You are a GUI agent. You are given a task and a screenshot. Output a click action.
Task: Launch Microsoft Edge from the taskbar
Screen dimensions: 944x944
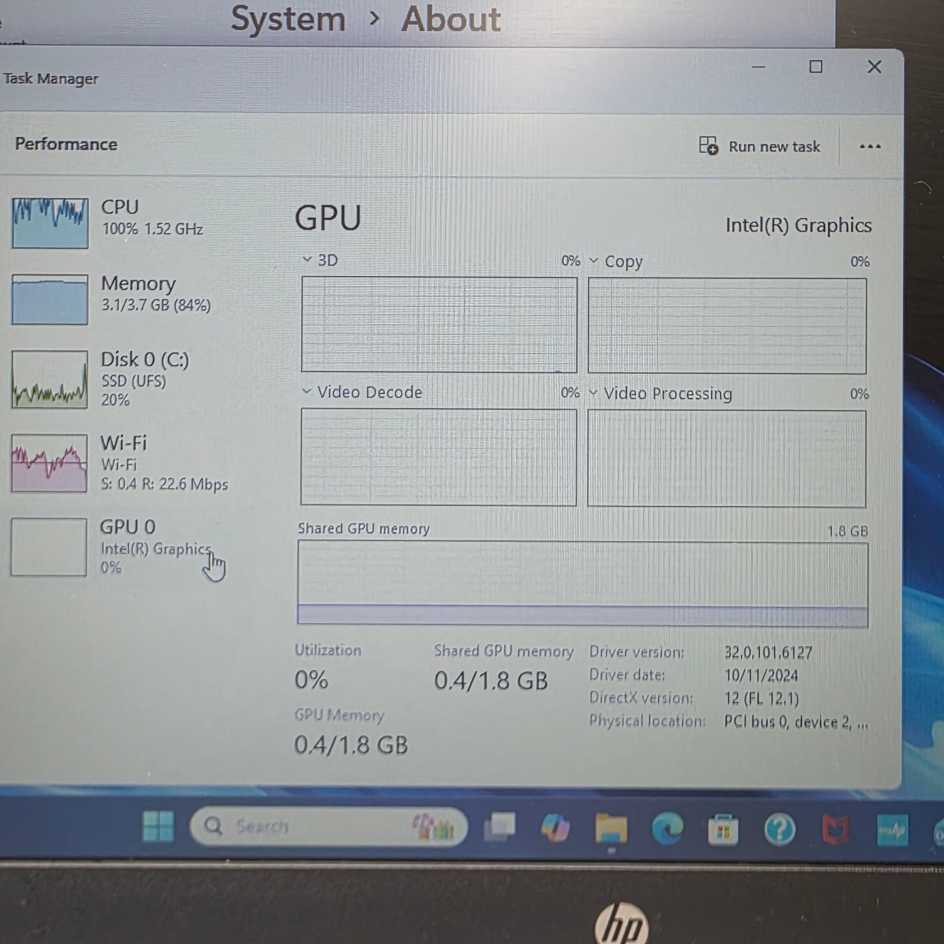coord(667,829)
